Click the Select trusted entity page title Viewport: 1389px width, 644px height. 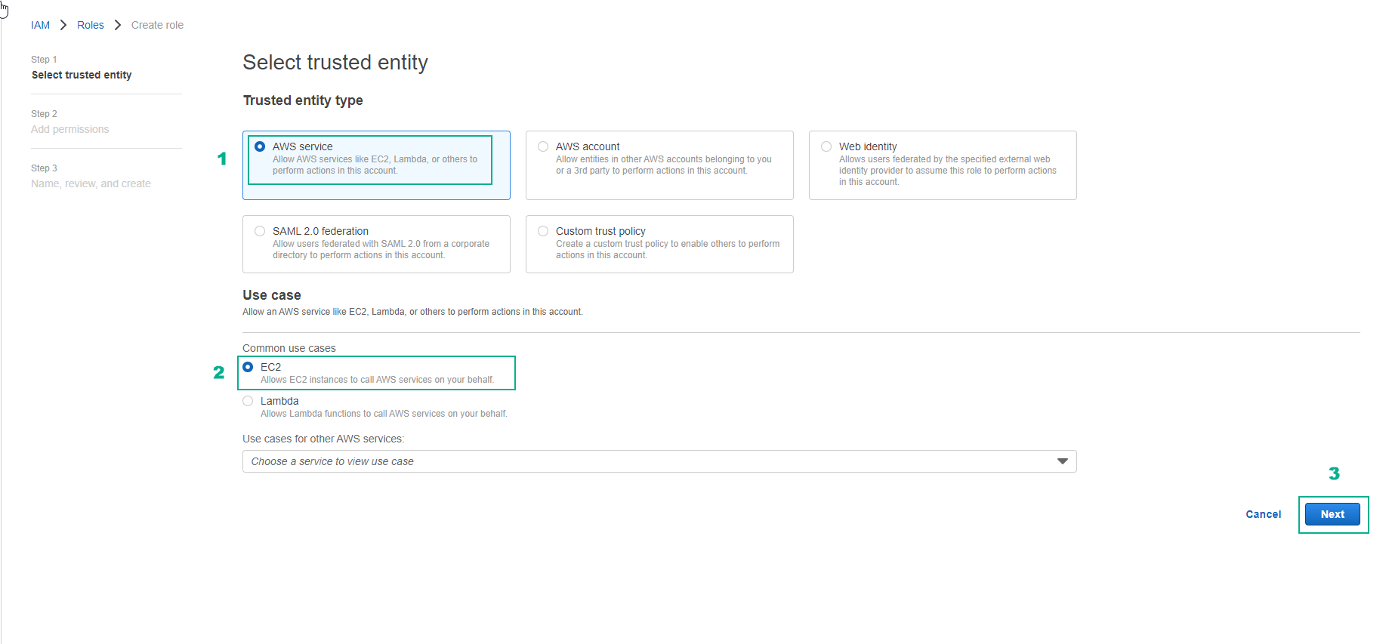coord(335,62)
